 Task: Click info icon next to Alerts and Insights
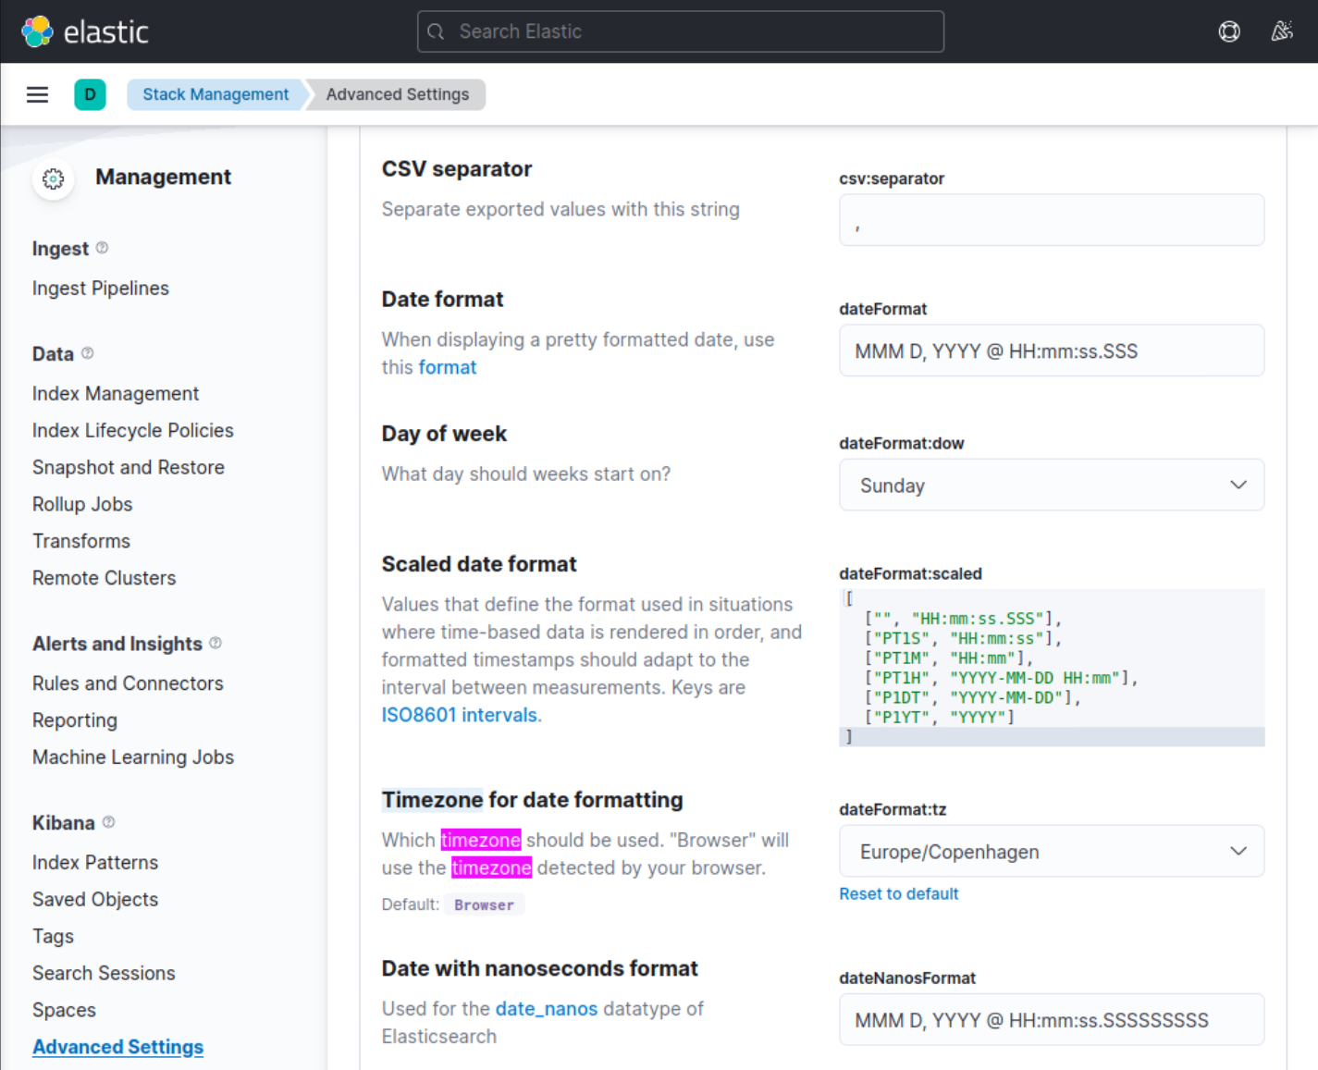(216, 643)
